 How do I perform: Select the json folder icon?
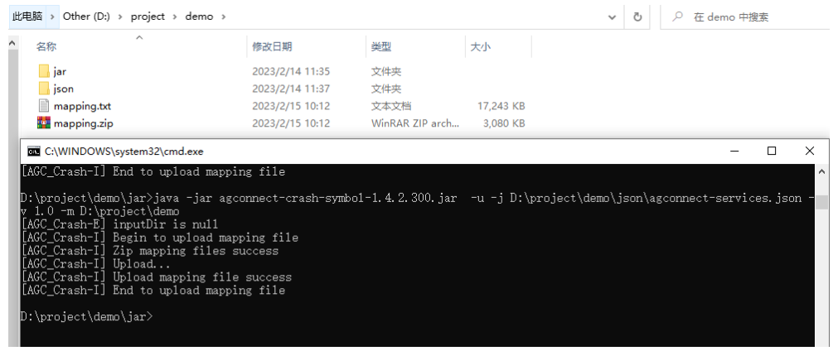[44, 89]
